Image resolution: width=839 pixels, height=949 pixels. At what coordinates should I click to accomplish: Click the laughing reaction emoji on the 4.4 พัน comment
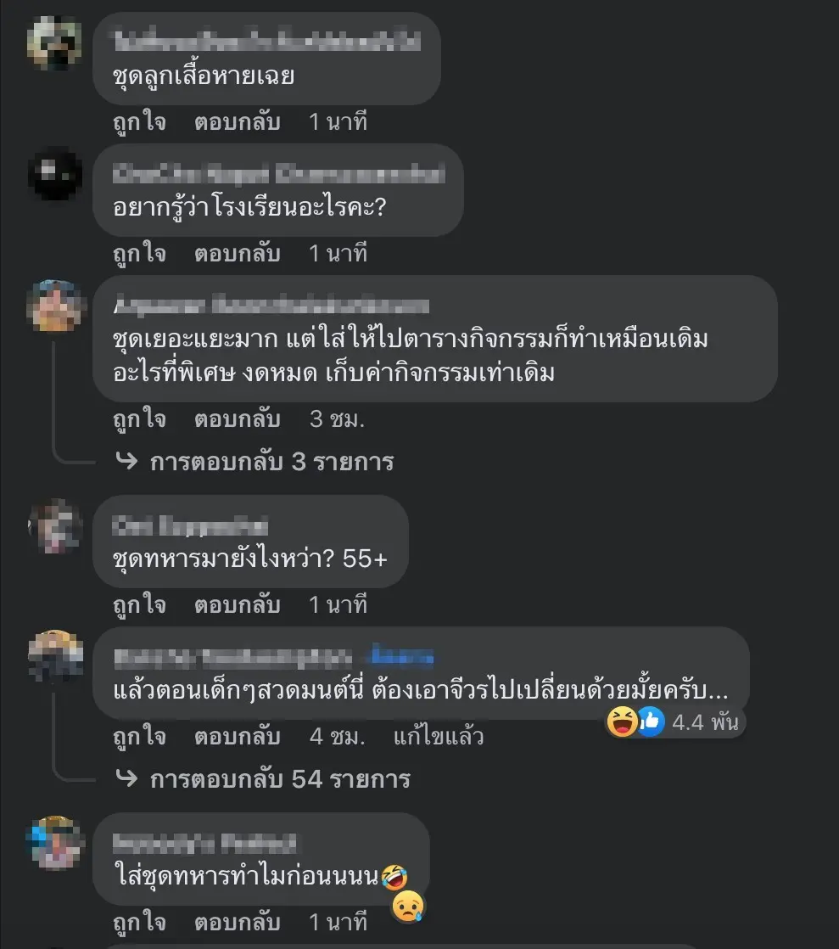point(622,722)
